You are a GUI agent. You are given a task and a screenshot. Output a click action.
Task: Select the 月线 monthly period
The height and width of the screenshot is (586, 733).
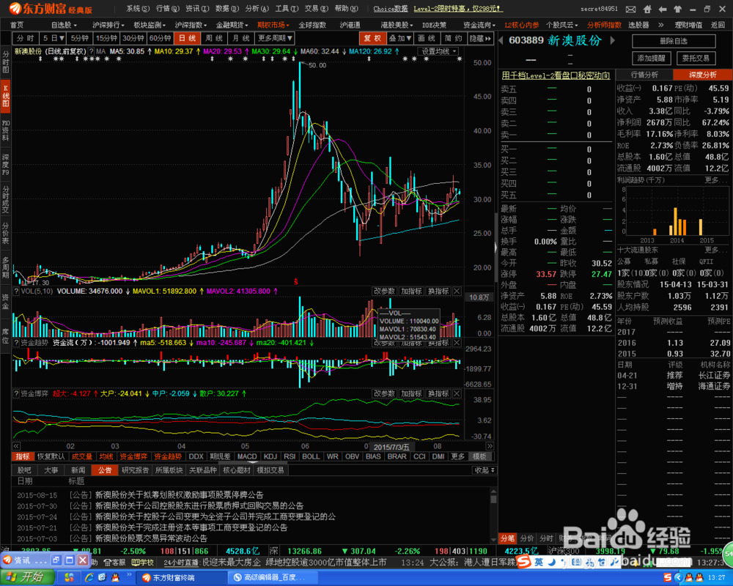click(x=241, y=38)
